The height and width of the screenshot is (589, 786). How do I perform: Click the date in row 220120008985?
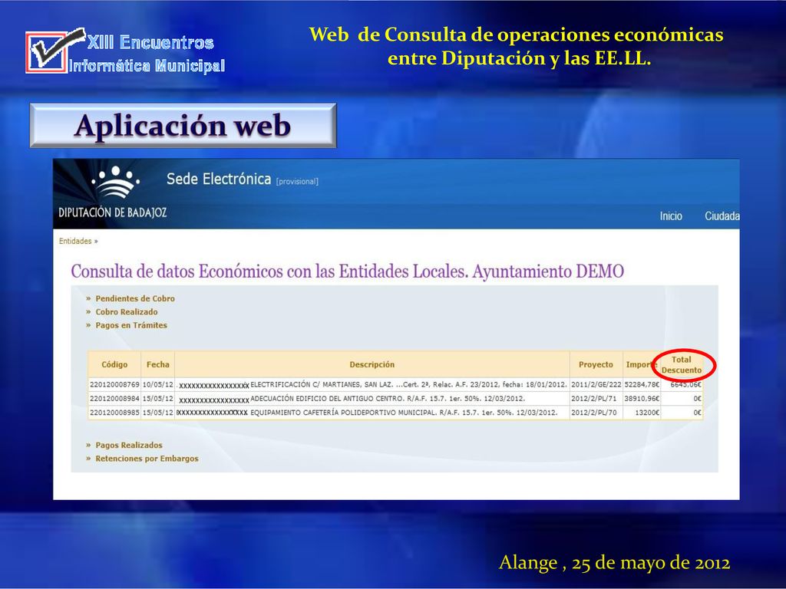pos(158,413)
